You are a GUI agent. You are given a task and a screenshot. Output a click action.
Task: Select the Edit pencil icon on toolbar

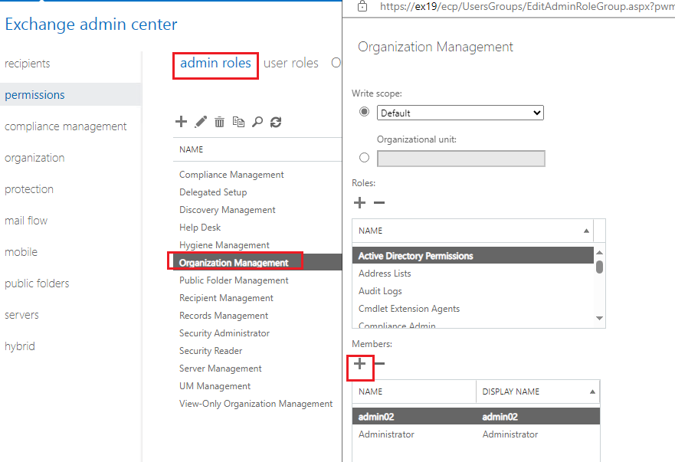click(x=200, y=121)
